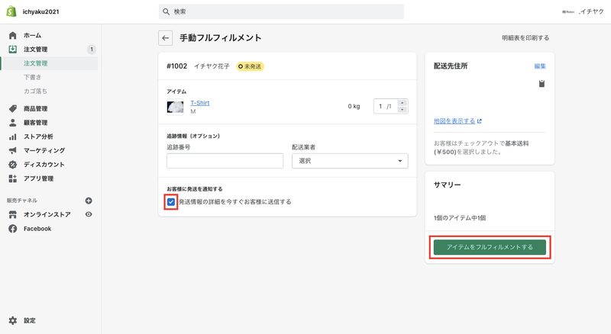Click the Facebook logo icon
The height and width of the screenshot is (334, 611).
point(13,229)
